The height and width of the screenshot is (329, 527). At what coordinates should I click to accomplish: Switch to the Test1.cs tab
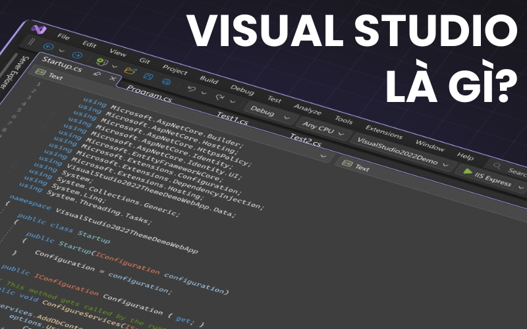click(233, 118)
